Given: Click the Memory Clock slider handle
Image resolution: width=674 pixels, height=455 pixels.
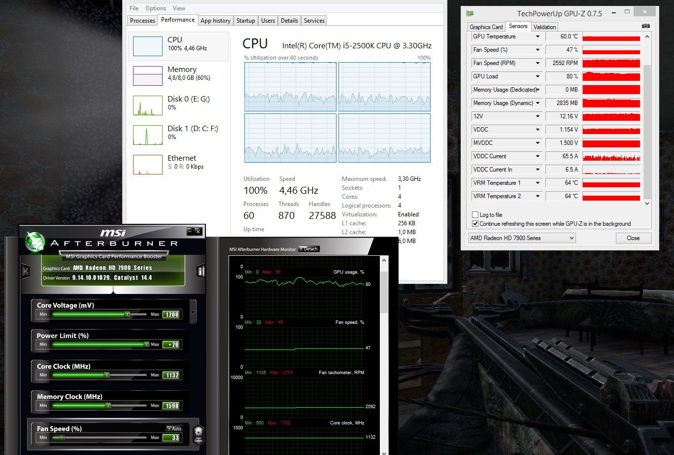Looking at the screenshot, I should click(109, 405).
